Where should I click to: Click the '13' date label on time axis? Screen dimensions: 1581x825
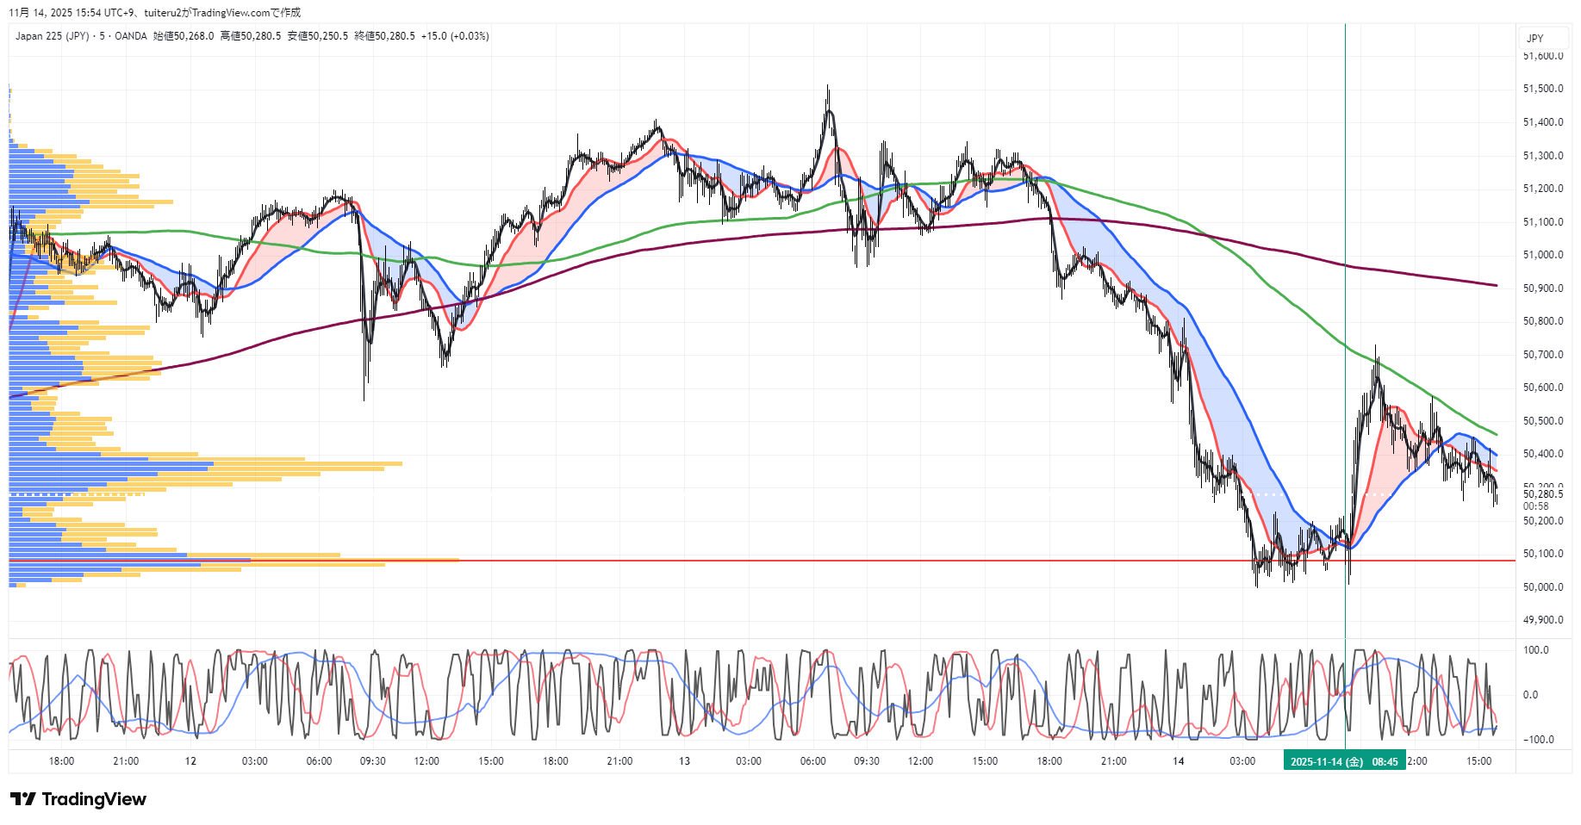pos(684,761)
